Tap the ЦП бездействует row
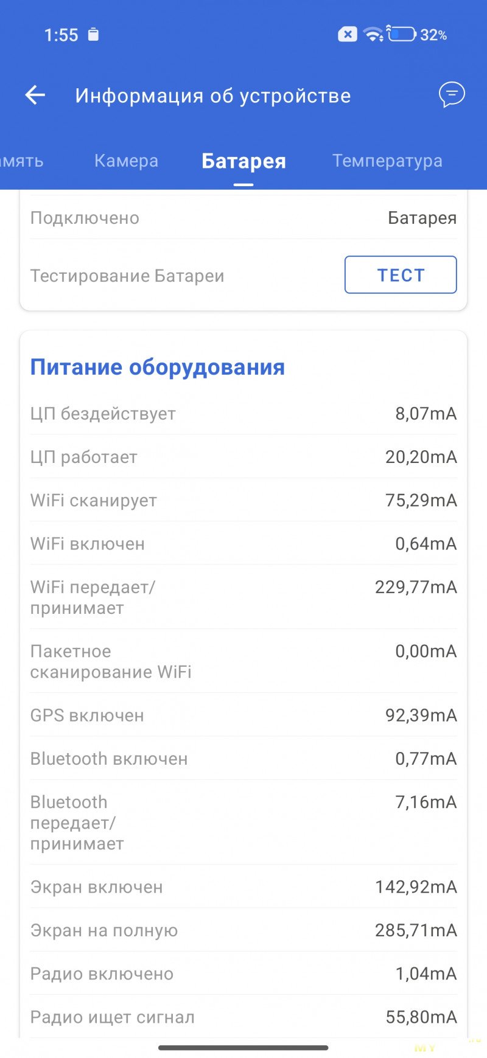This screenshot has height=1058, width=487. click(243, 414)
